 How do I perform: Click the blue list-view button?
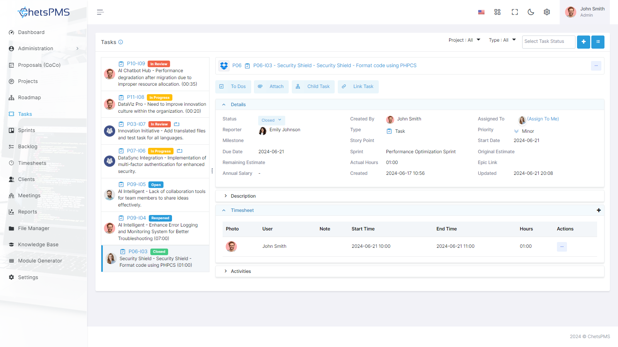coord(598,42)
